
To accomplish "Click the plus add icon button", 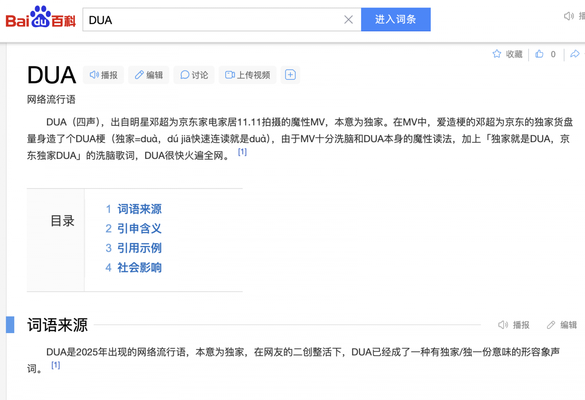I will [x=290, y=75].
